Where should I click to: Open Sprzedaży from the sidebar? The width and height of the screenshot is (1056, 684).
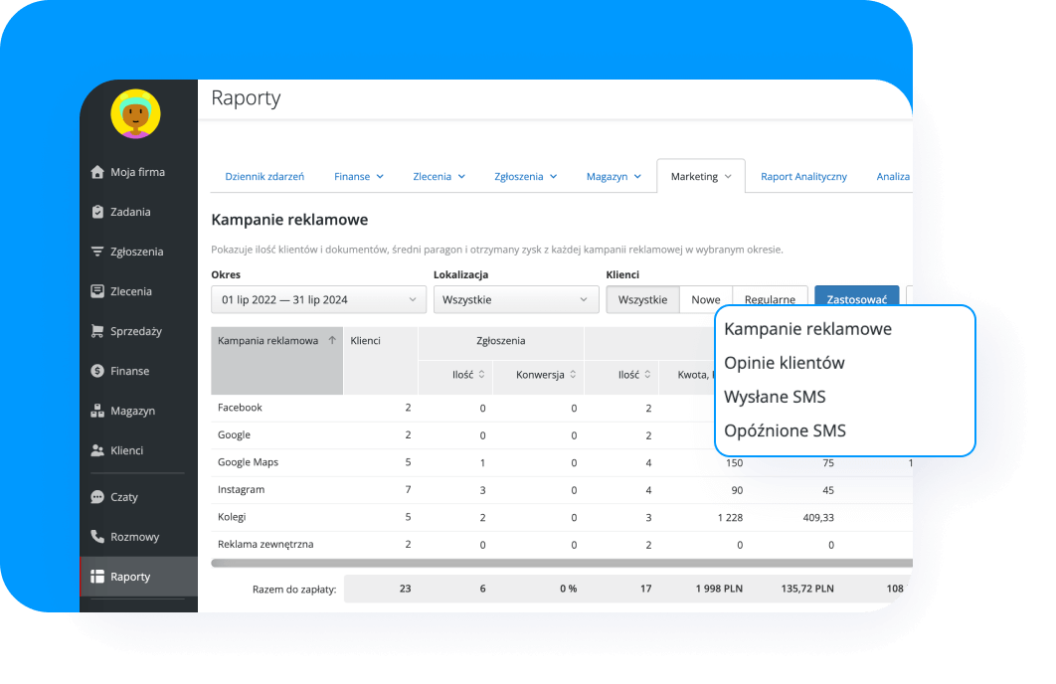coord(139,330)
